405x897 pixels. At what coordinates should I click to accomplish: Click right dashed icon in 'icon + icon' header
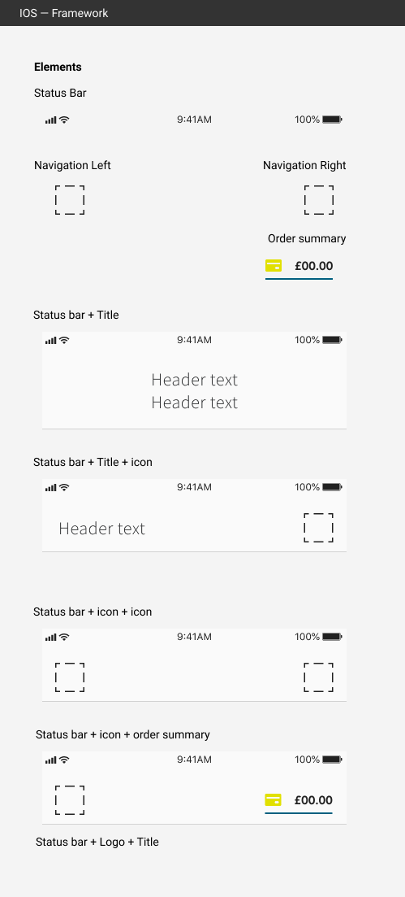[x=319, y=677]
